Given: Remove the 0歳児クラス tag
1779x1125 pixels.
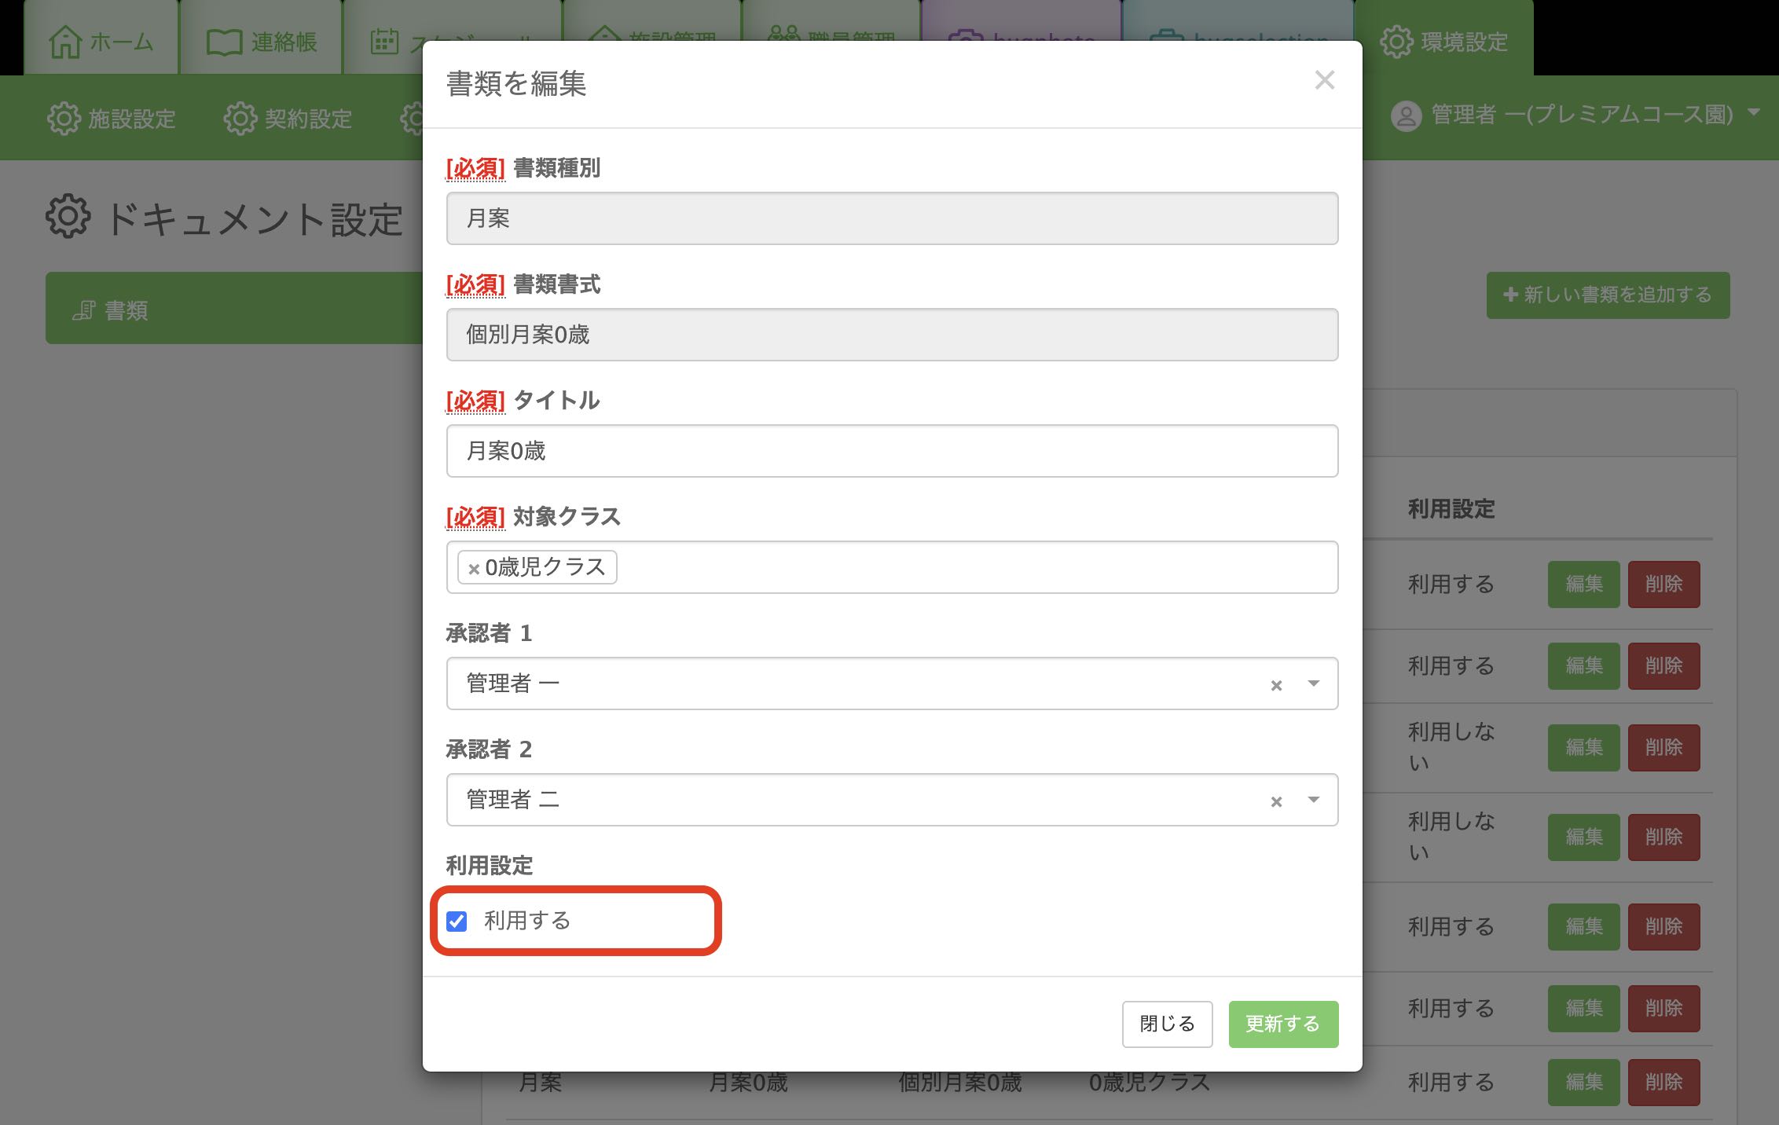Looking at the screenshot, I should click(x=474, y=569).
